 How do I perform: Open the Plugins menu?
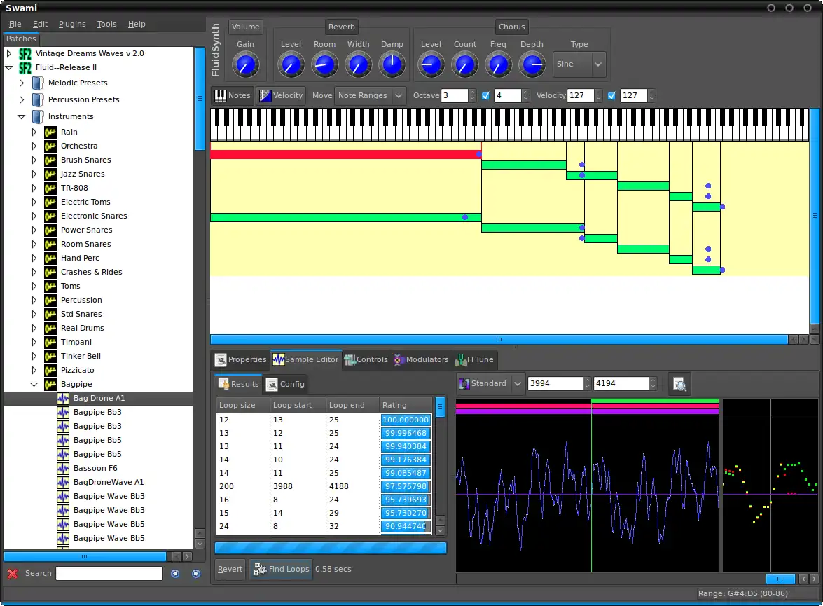click(72, 24)
